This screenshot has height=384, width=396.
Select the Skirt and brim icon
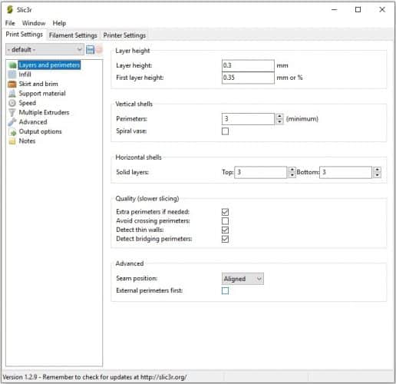pos(12,84)
